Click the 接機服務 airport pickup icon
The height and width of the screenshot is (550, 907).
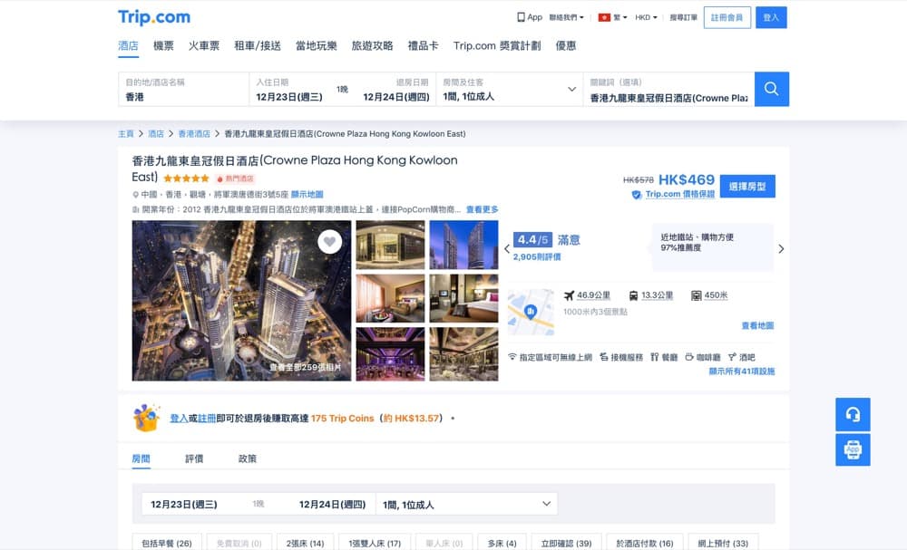(603, 357)
